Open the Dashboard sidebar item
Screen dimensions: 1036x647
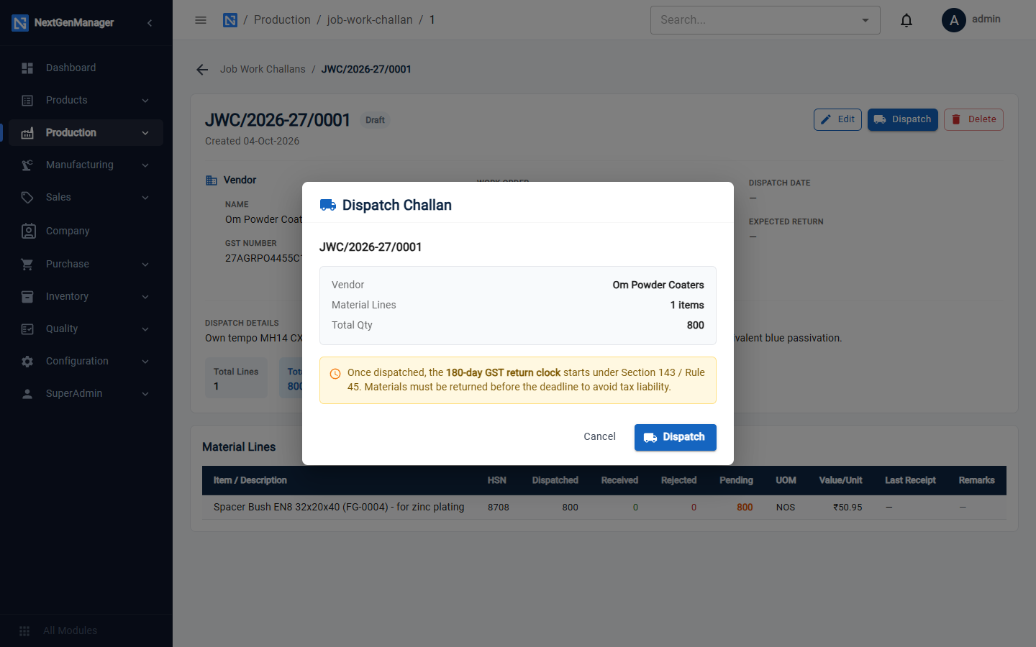tap(86, 68)
